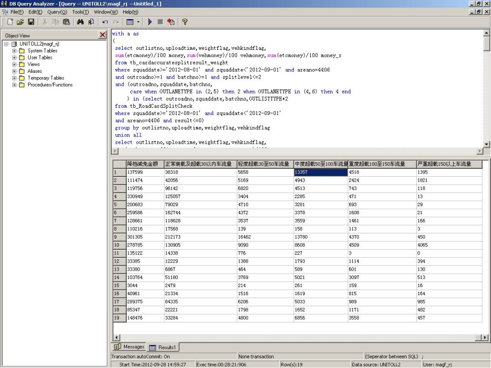The width and height of the screenshot is (491, 368).
Task: Click the Undo arrow icon
Action: pos(105,22)
